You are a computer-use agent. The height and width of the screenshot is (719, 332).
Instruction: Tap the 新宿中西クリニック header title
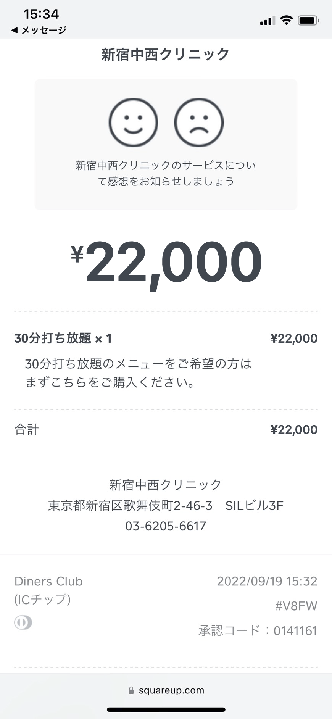coord(166,54)
